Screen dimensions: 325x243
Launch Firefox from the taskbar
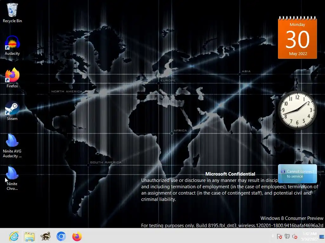coord(77,236)
